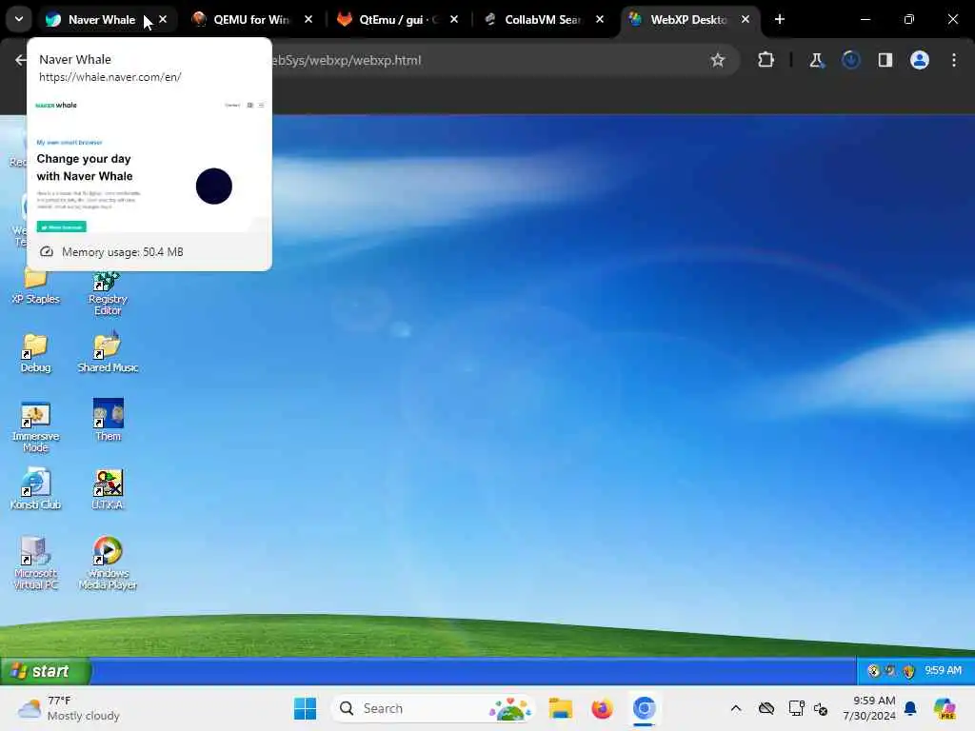Close the Naver Whale tab
Screen dimensions: 975x731
click(163, 19)
